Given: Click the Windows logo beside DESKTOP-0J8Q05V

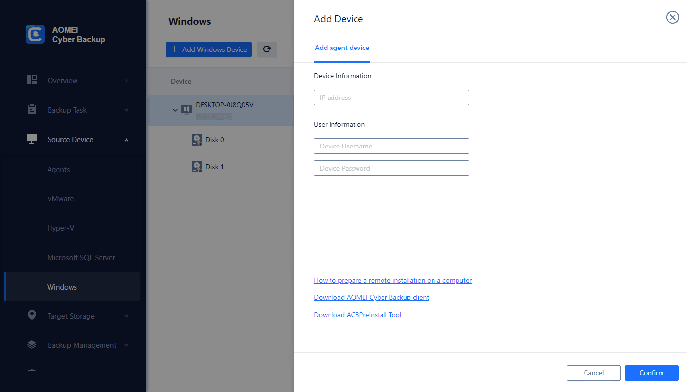Looking at the screenshot, I should pyautogui.click(x=187, y=110).
